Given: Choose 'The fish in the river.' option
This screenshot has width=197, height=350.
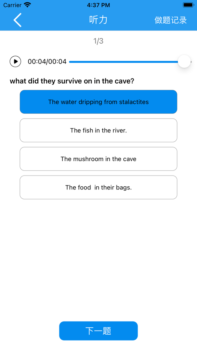Looking at the screenshot, I should point(98,130).
